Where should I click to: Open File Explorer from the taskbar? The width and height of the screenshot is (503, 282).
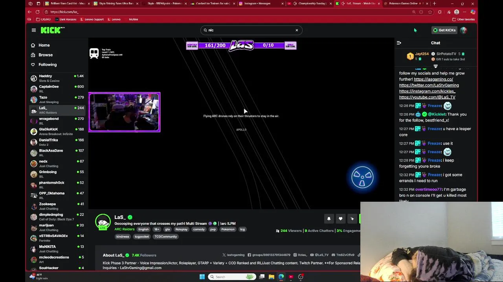(271, 277)
